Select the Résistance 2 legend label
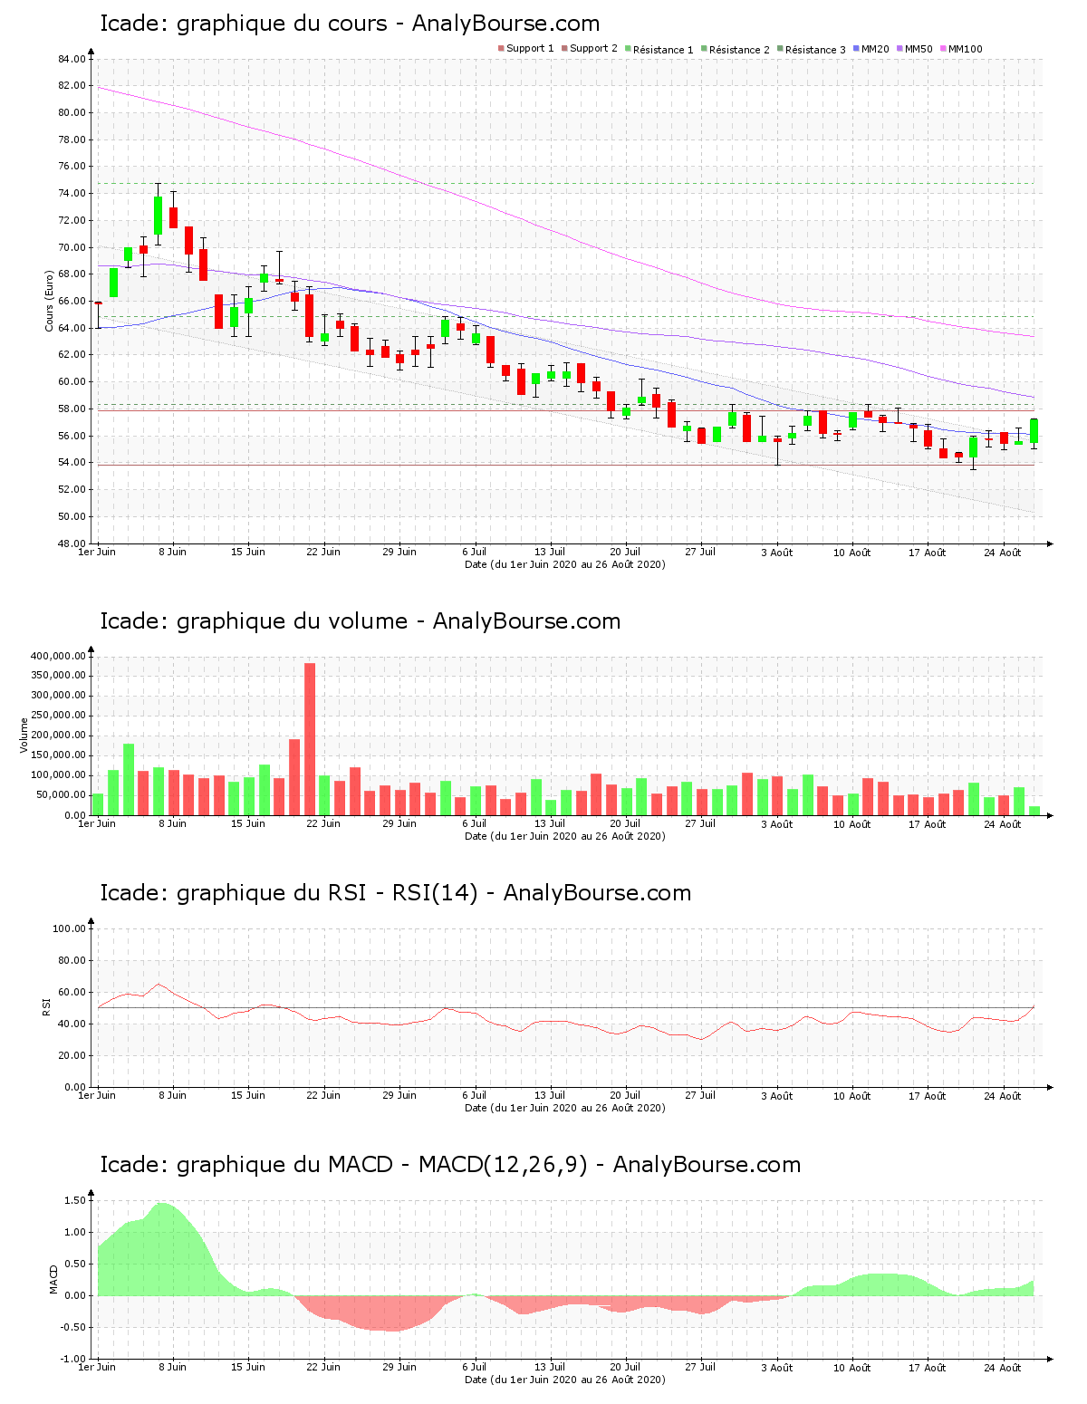Viewport: 1087px width, 1404px height. tap(739, 50)
